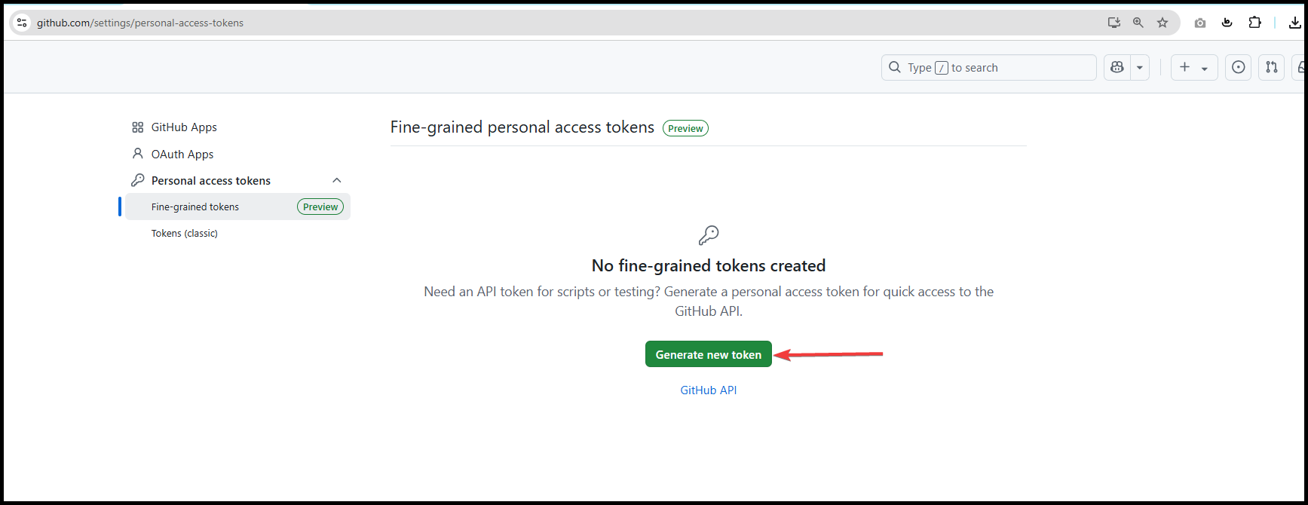Open the Pull requests icon in the header
1308x505 pixels.
(1271, 67)
